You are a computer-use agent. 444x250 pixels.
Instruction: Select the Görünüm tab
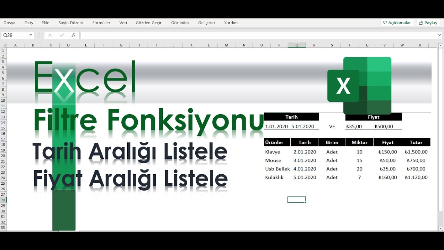pos(180,23)
